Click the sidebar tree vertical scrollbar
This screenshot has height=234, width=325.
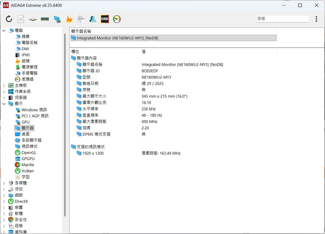click(x=65, y=124)
